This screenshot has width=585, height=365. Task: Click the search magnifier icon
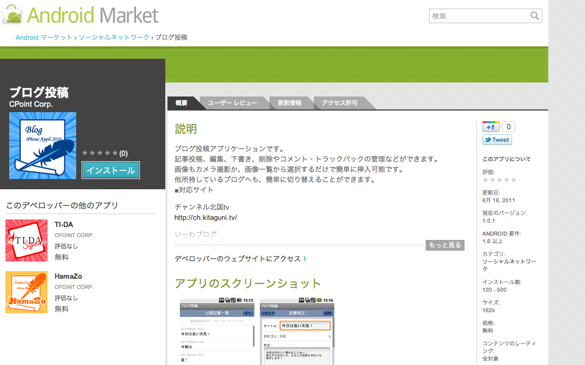click(535, 16)
